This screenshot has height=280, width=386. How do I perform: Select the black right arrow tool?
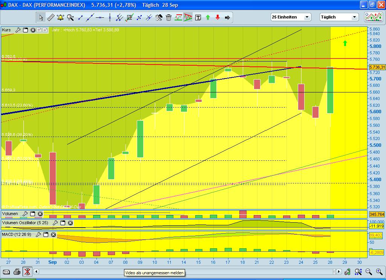pos(227,17)
